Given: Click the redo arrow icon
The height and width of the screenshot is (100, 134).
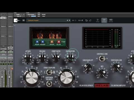Looking at the screenshot, I should coord(90,20).
